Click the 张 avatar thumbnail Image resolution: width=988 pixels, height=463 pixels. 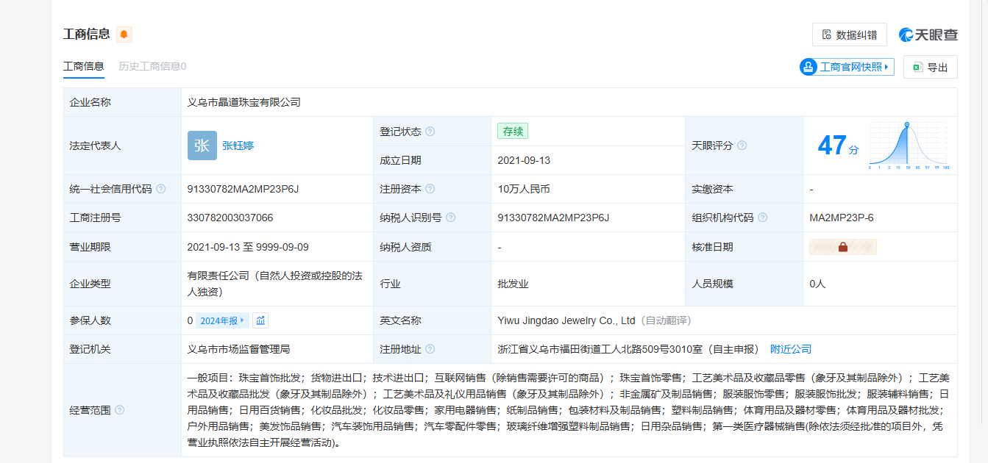click(x=202, y=146)
